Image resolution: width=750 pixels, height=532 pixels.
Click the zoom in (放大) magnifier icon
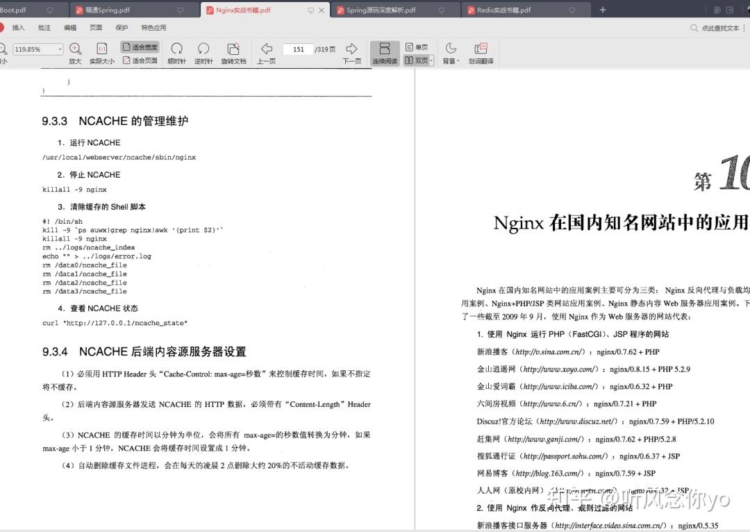click(75, 49)
